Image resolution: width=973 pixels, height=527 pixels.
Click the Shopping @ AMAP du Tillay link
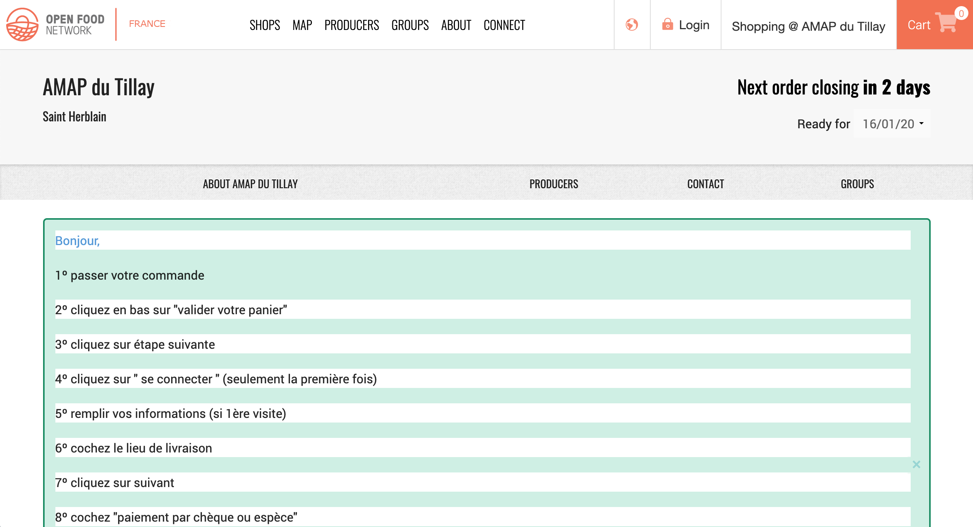click(808, 26)
